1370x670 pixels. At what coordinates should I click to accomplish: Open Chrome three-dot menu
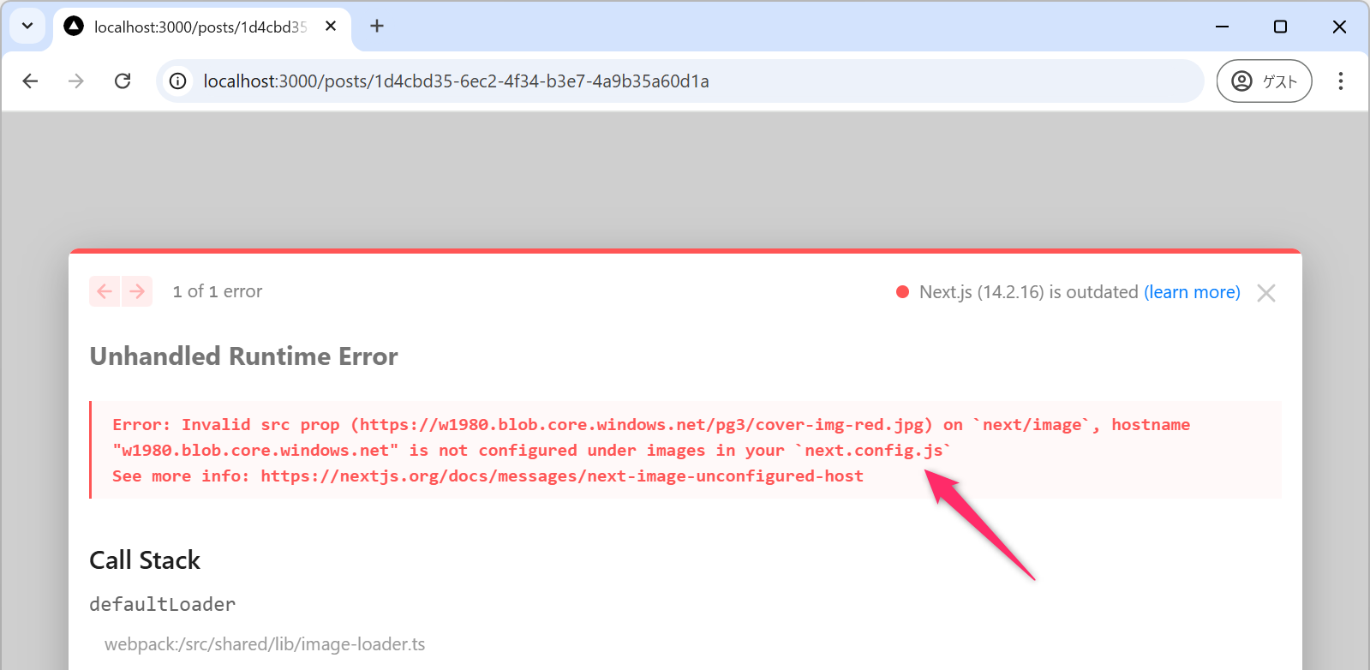click(x=1340, y=81)
